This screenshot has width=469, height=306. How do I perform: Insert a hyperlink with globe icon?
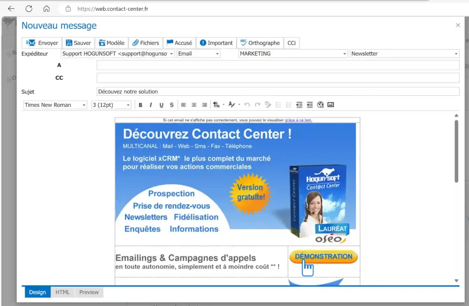320,105
